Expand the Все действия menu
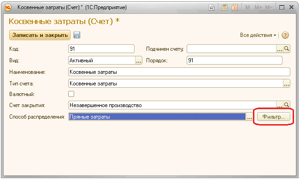Screen dimensions: 300x180 click(x=258, y=35)
